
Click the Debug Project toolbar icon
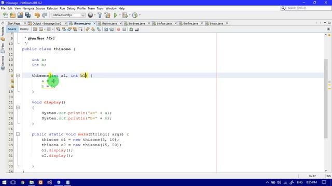(125, 15)
